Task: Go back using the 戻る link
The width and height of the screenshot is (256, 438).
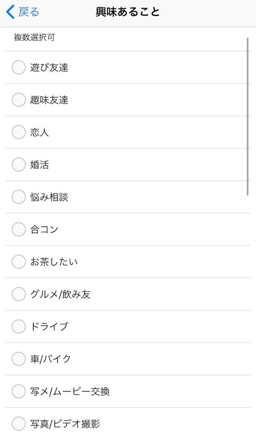Action: 29,12
